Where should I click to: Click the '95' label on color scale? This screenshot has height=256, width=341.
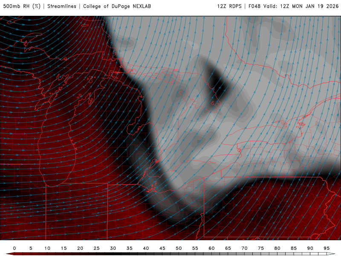(327, 248)
